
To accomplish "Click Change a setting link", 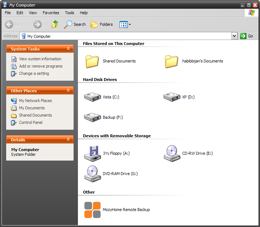I will 34,73.
